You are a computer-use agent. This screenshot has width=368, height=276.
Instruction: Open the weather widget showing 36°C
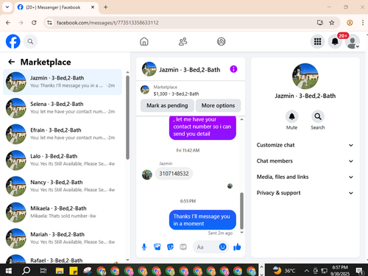pos(284,271)
